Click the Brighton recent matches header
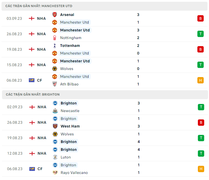209x180 pixels. (x=33, y=94)
